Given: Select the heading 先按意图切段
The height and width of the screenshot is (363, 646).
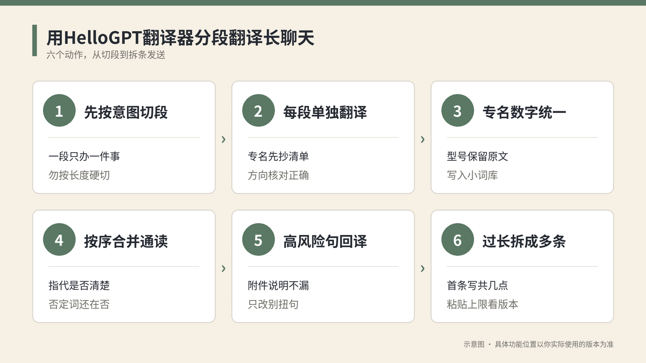Looking at the screenshot, I should point(126,112).
